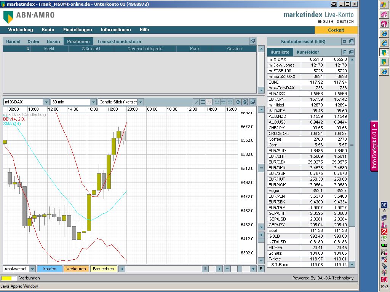Select the trend line drawing tool

coord(196,102)
